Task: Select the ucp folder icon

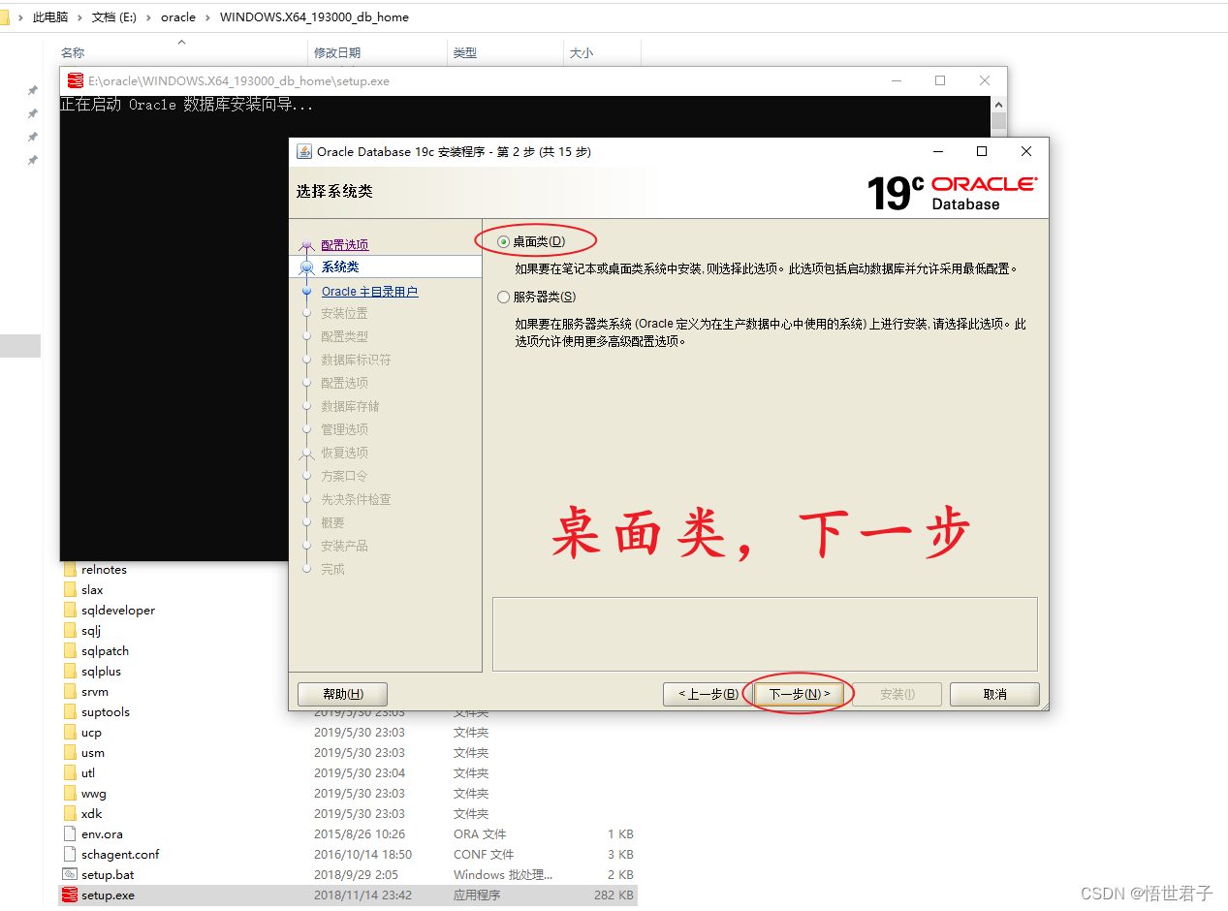Action: (69, 732)
